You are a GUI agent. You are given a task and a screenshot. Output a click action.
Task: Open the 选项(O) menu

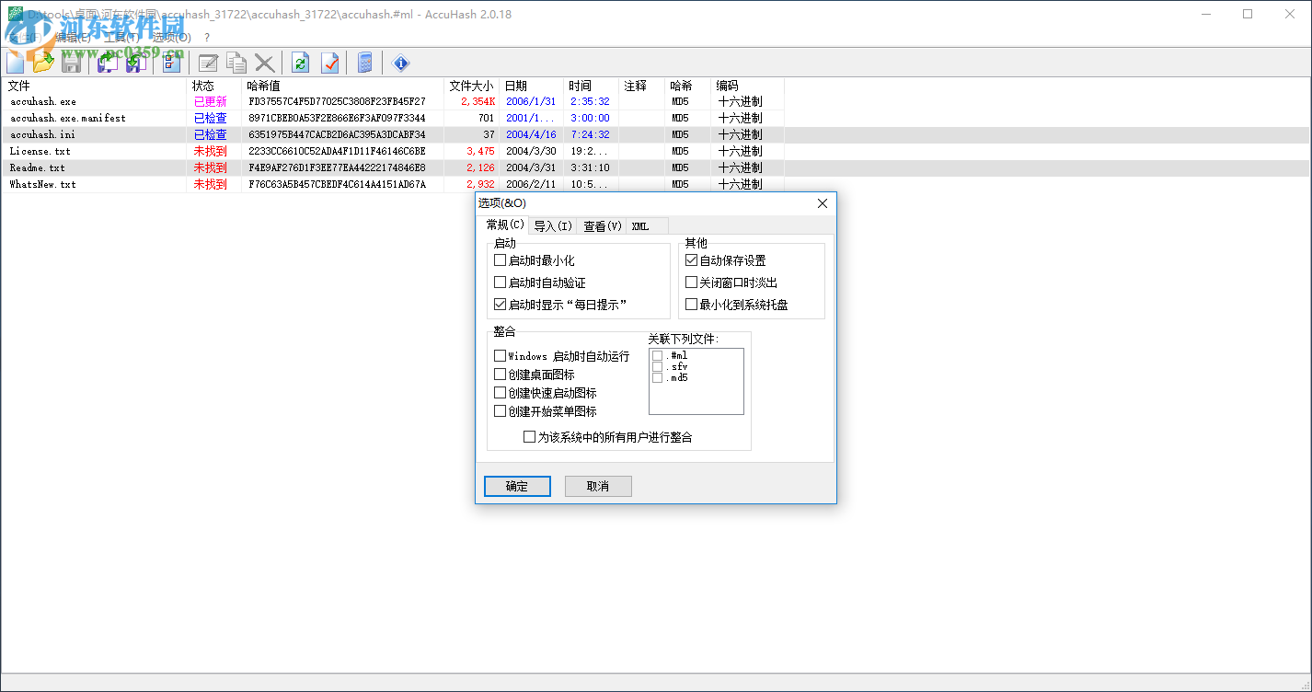point(171,38)
